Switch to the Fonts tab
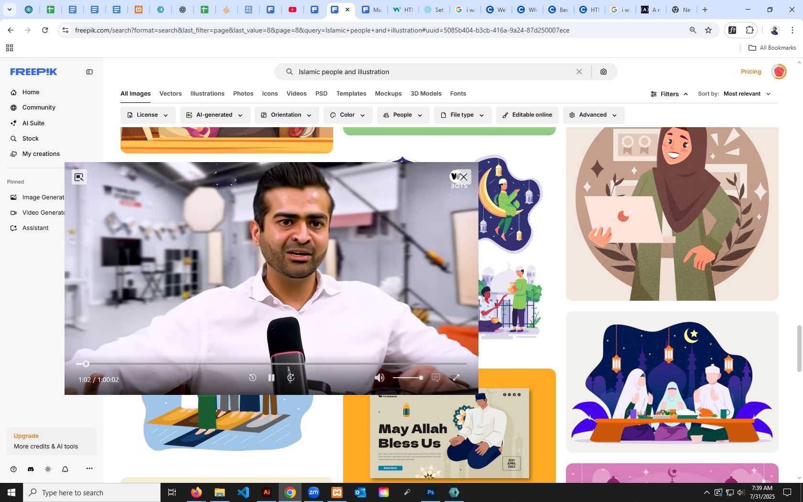The image size is (803, 502). click(x=458, y=94)
